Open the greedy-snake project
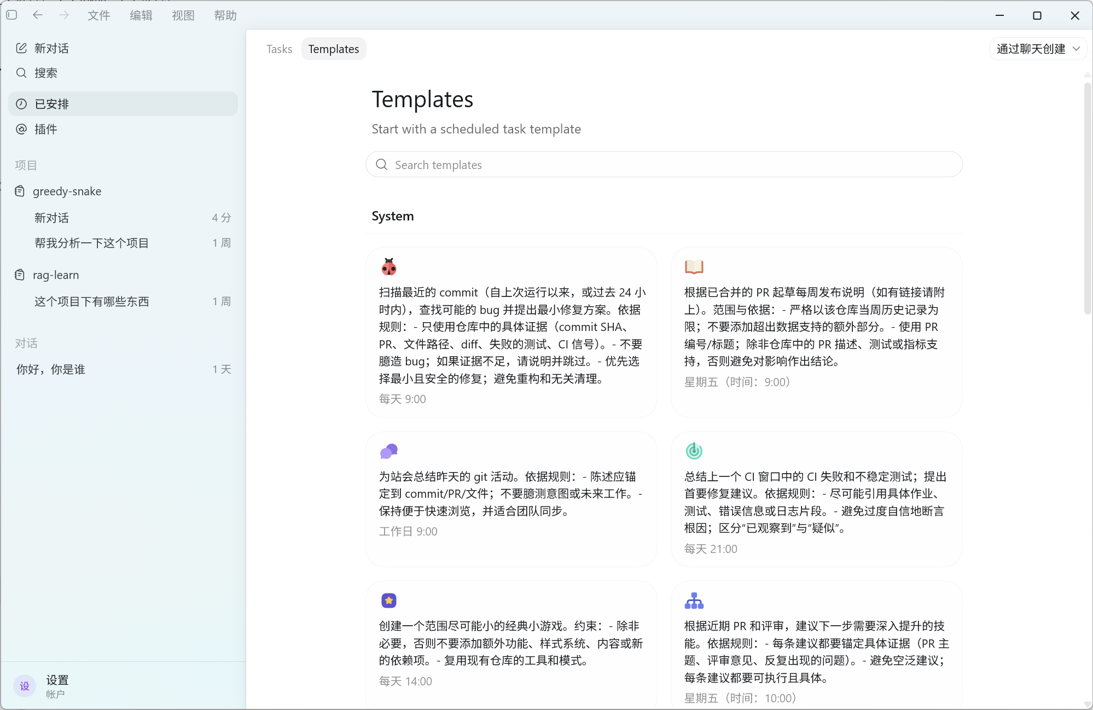 (123, 191)
